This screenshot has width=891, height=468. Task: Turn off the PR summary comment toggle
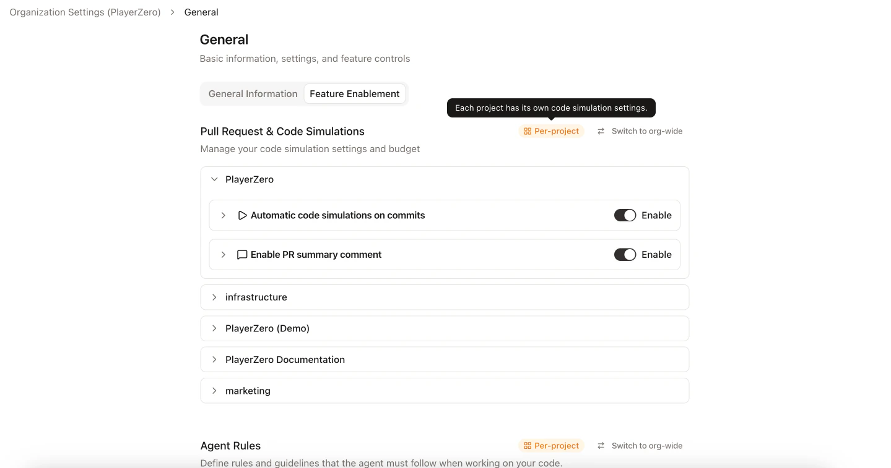[625, 254]
